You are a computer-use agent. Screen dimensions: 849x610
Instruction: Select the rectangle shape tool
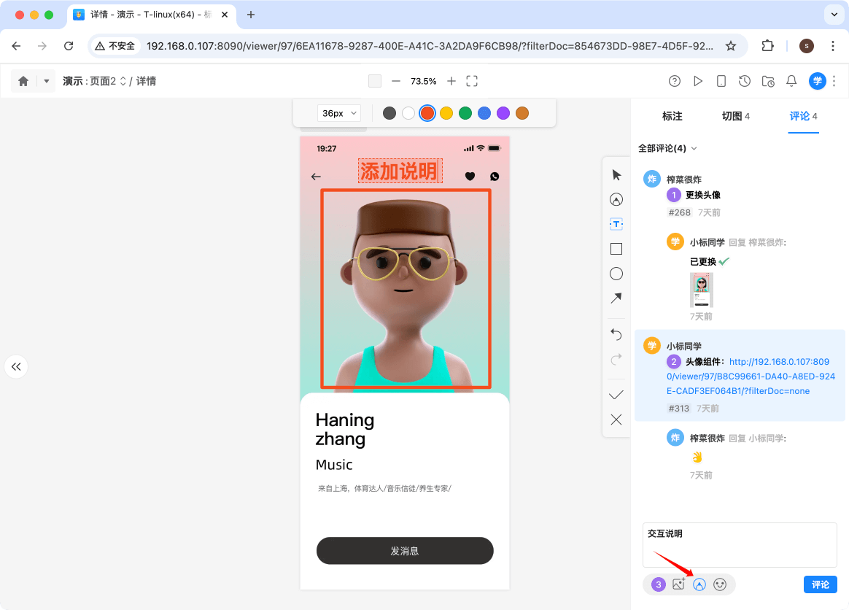[x=616, y=249]
